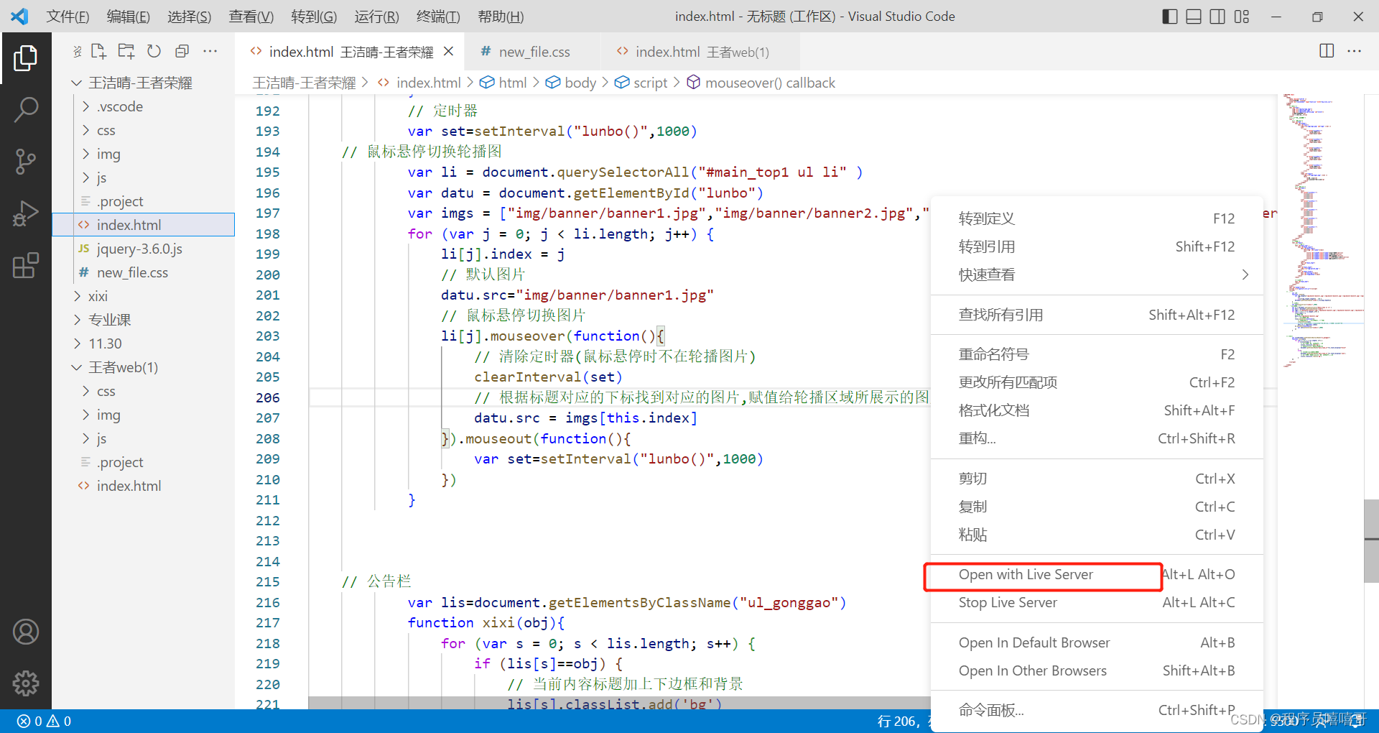Open the Source Control view
This screenshot has width=1379, height=733.
[x=26, y=162]
